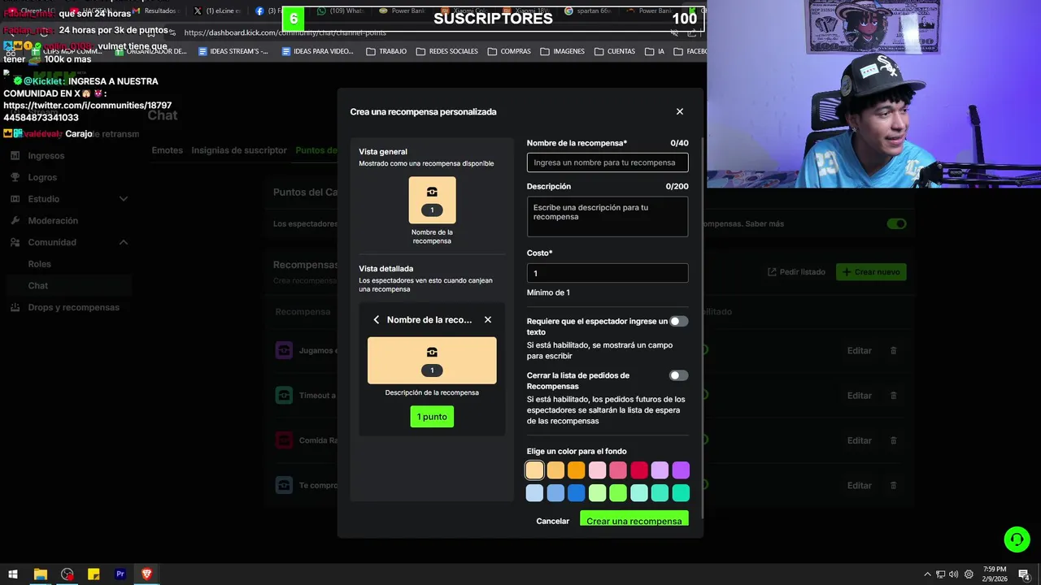Image resolution: width=1041 pixels, height=585 pixels.
Task: Click the Comunidad sidebar icon
Action: 15,242
